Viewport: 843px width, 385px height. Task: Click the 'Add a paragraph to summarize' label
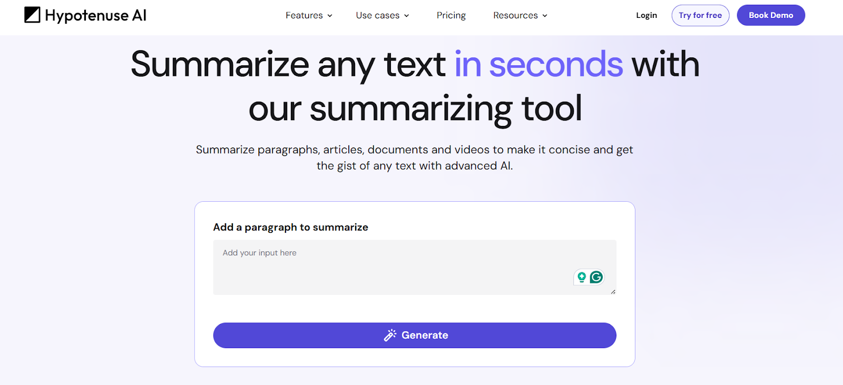pos(290,227)
